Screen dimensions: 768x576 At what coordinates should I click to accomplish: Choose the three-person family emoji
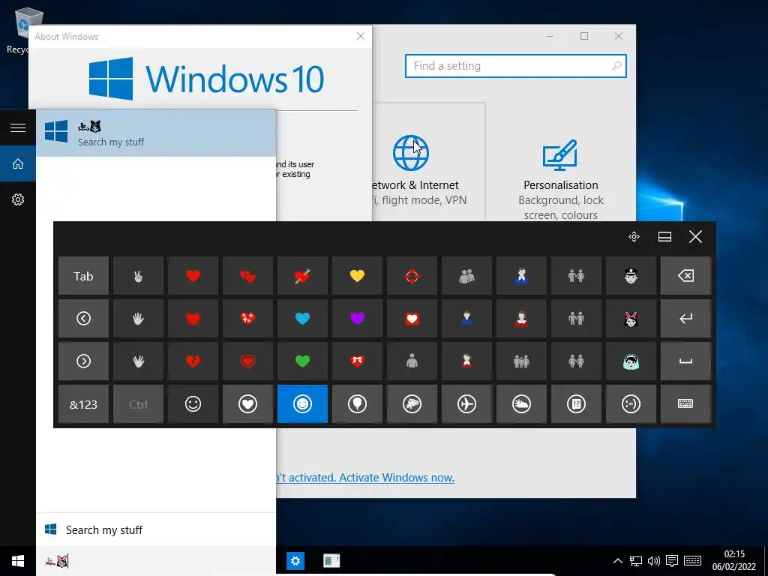coord(521,361)
